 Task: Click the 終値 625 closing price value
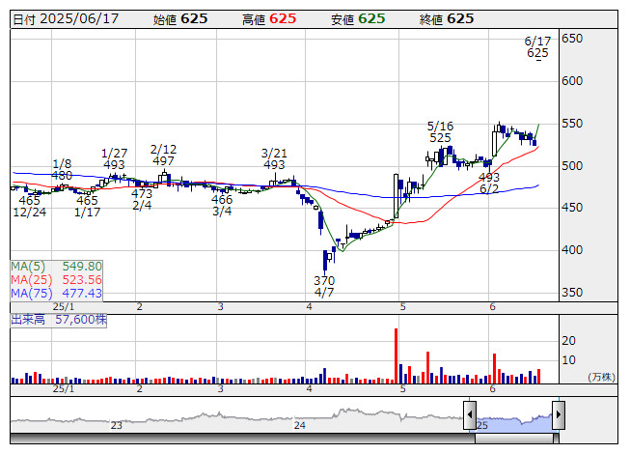tap(447, 18)
